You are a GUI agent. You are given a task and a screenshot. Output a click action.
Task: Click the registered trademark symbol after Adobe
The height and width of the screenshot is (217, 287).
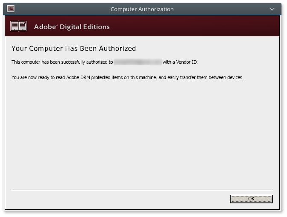coord(57,25)
